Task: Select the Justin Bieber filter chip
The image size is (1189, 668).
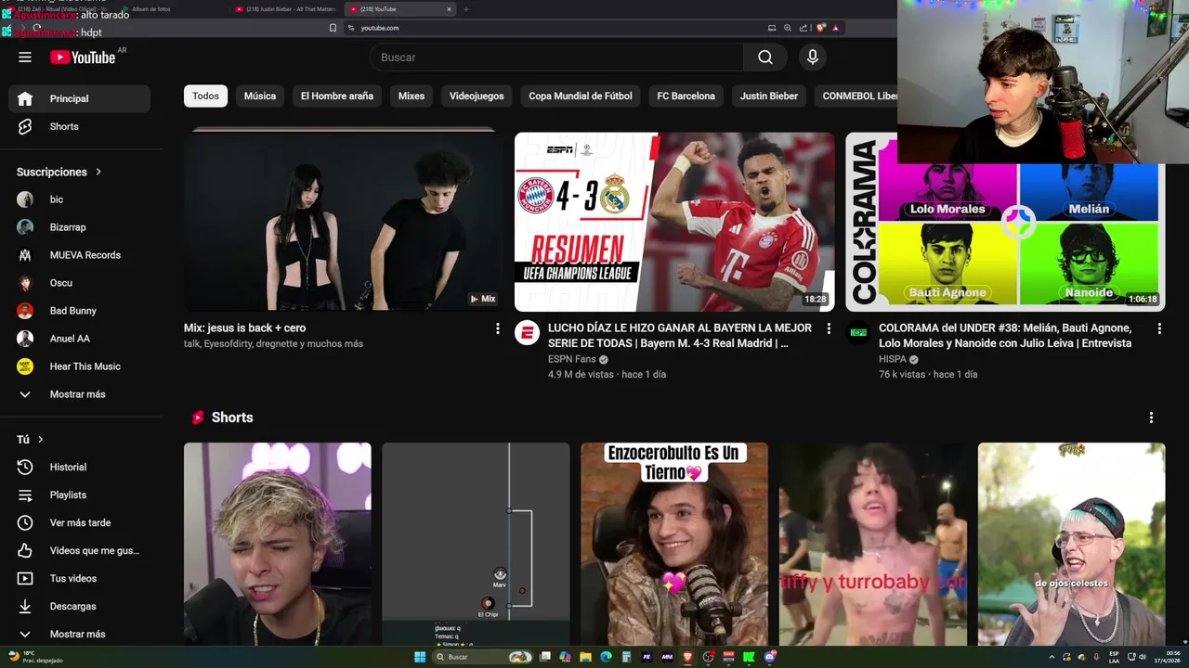Action: point(769,96)
